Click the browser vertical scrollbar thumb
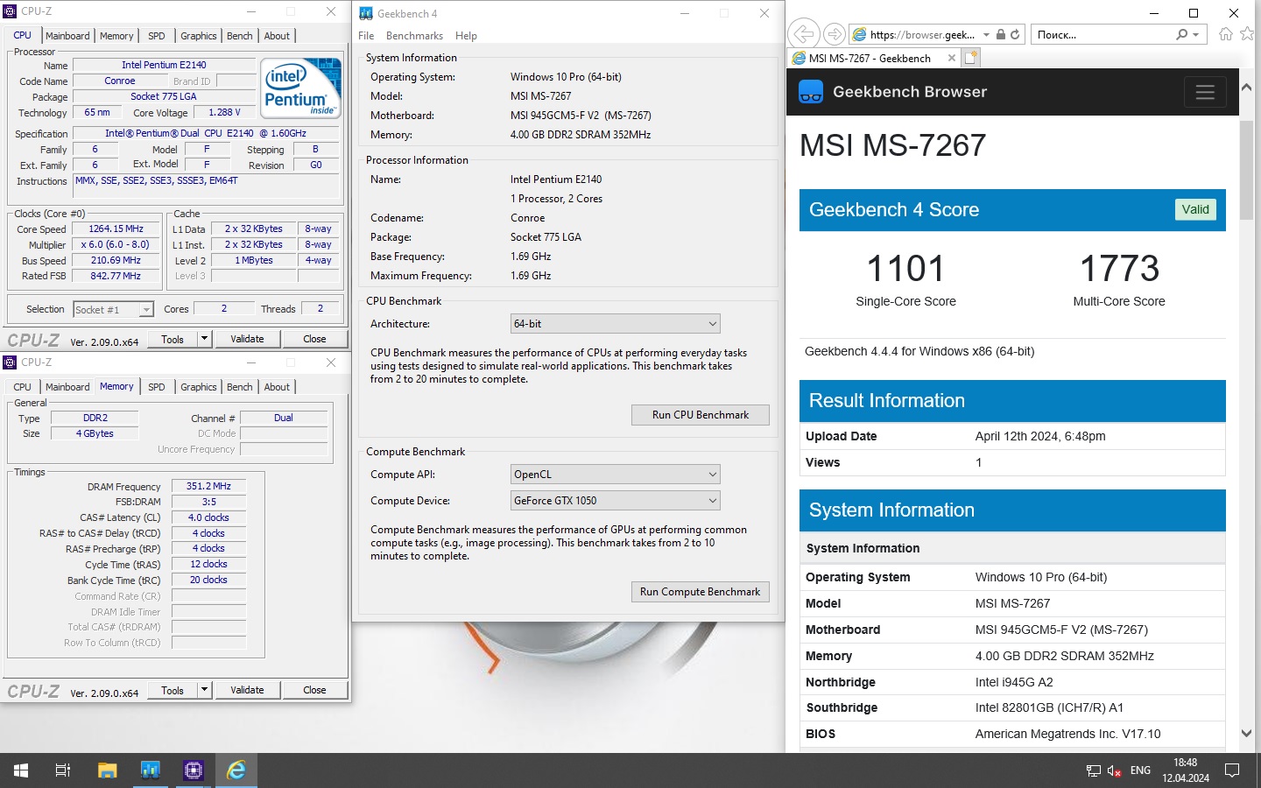The height and width of the screenshot is (788, 1261). (x=1246, y=171)
